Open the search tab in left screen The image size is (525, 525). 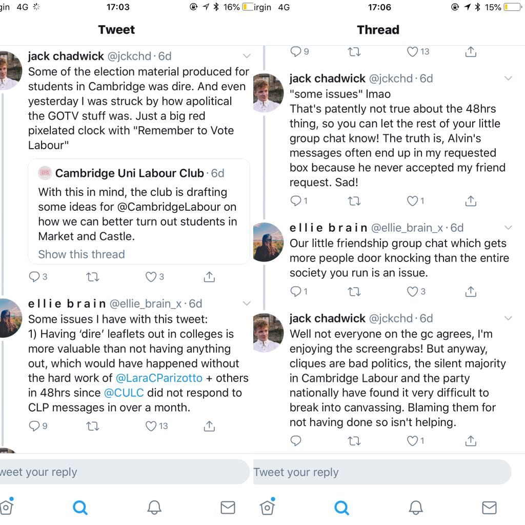tap(80, 507)
